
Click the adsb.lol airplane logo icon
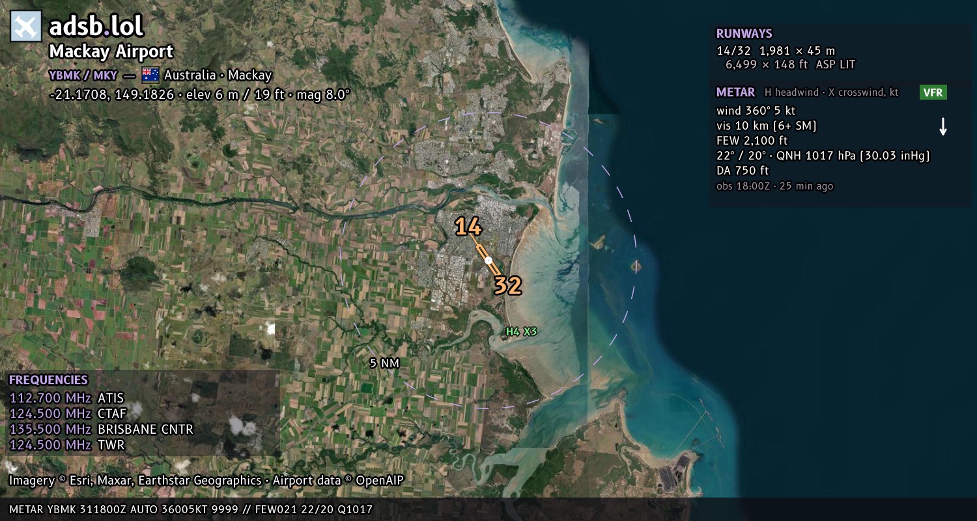26,27
